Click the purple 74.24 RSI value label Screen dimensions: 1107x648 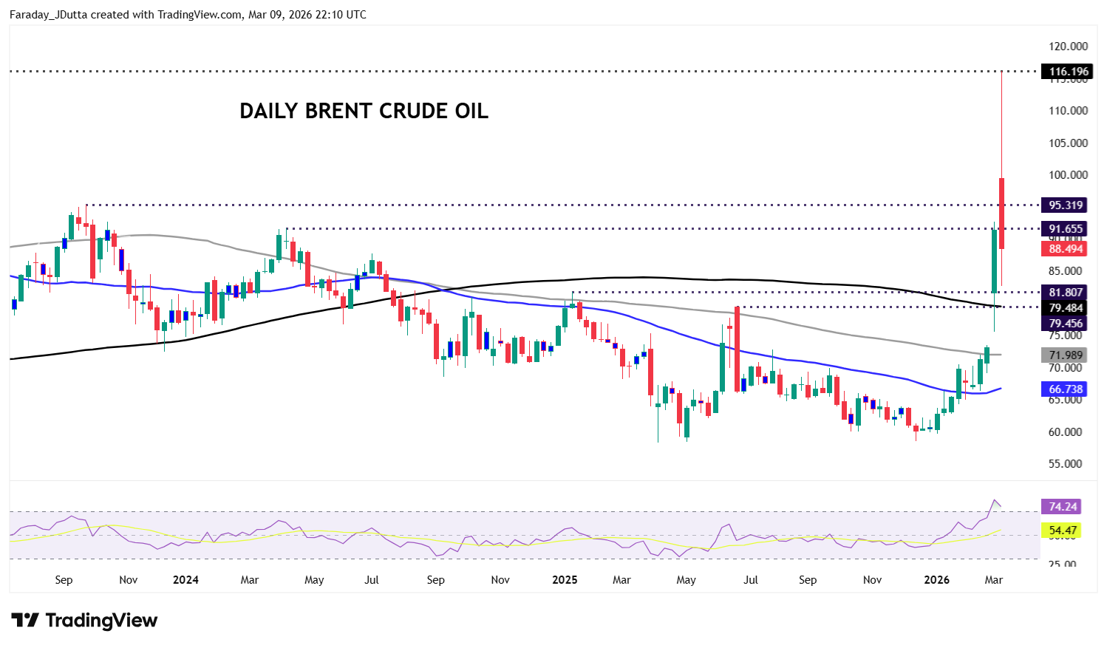(x=1062, y=506)
